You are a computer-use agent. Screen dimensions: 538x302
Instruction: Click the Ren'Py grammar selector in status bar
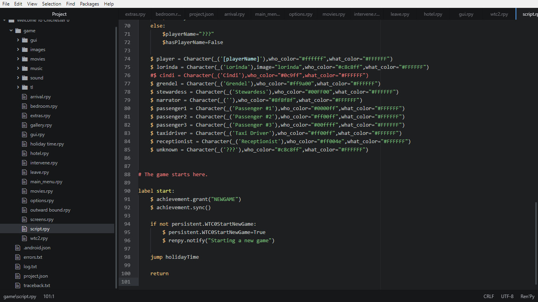pos(527,296)
